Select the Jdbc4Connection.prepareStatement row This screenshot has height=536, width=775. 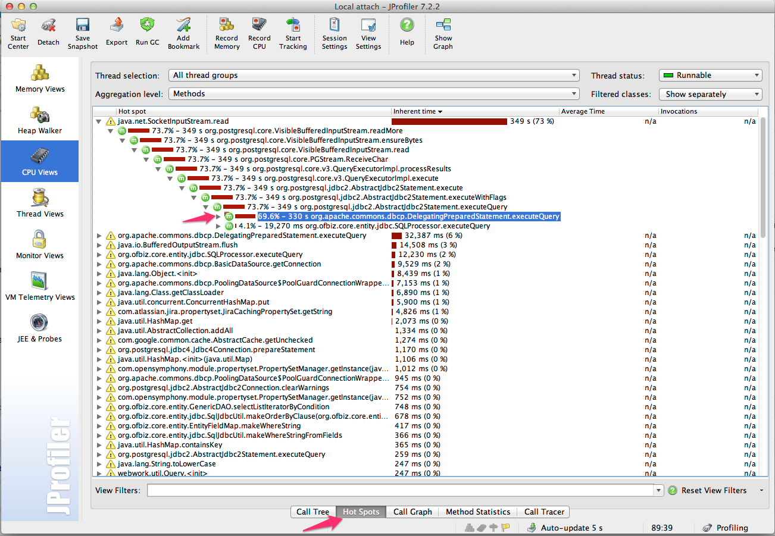pos(426,350)
